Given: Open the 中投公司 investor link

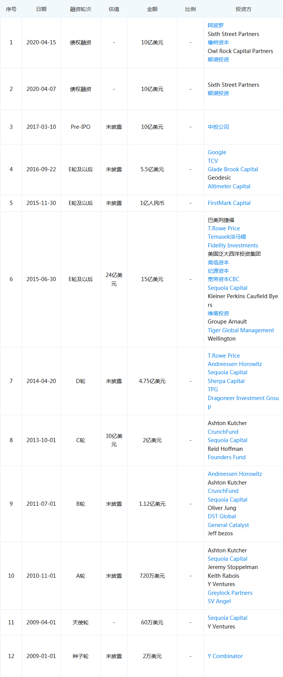Looking at the screenshot, I should [x=218, y=127].
